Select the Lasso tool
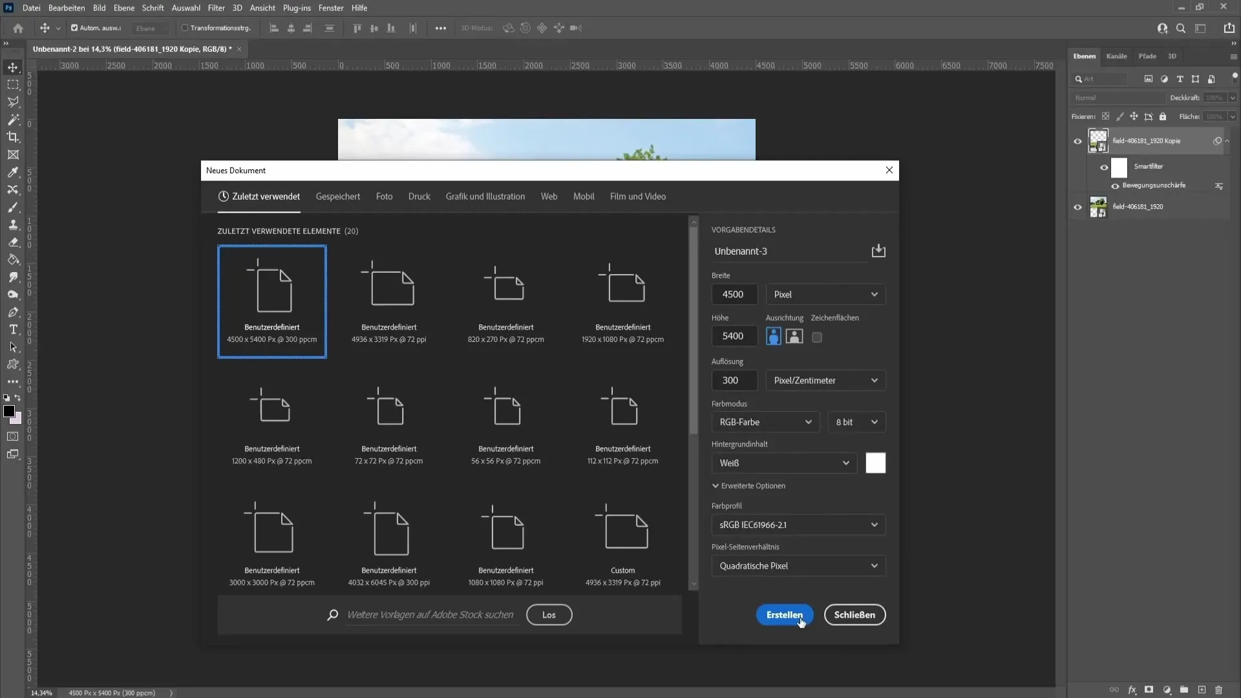The width and height of the screenshot is (1241, 698). (x=13, y=102)
